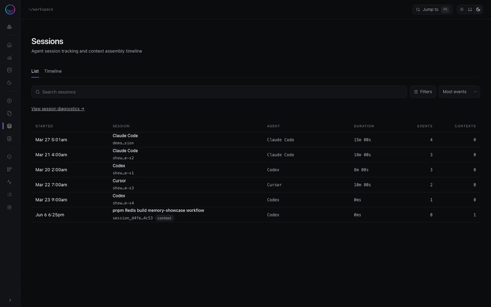Open pnpm Redis build memory-showcase workflow title

[x=158, y=211]
